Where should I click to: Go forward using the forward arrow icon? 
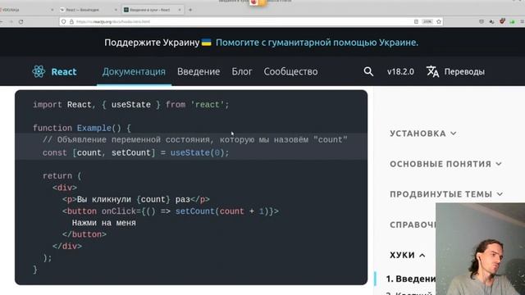(x=11, y=22)
